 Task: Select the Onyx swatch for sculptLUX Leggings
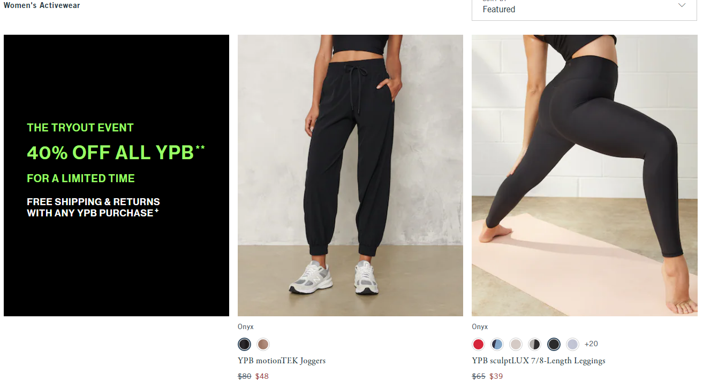click(x=554, y=344)
